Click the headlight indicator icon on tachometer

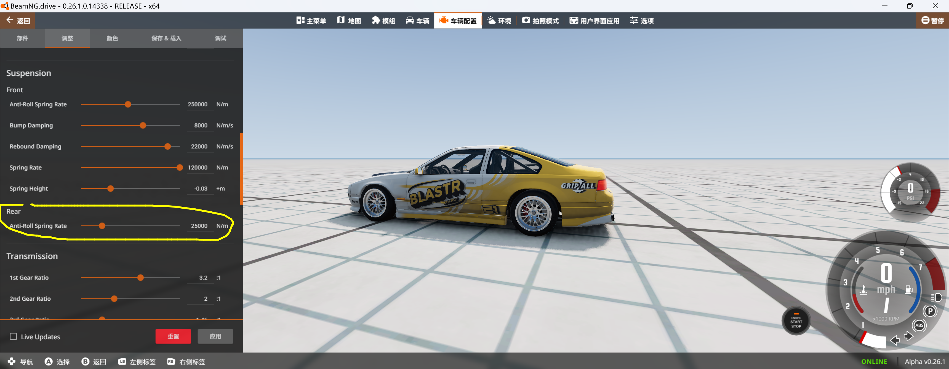(936, 298)
